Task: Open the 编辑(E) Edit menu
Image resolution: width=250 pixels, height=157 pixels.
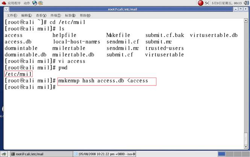Action: [27, 15]
